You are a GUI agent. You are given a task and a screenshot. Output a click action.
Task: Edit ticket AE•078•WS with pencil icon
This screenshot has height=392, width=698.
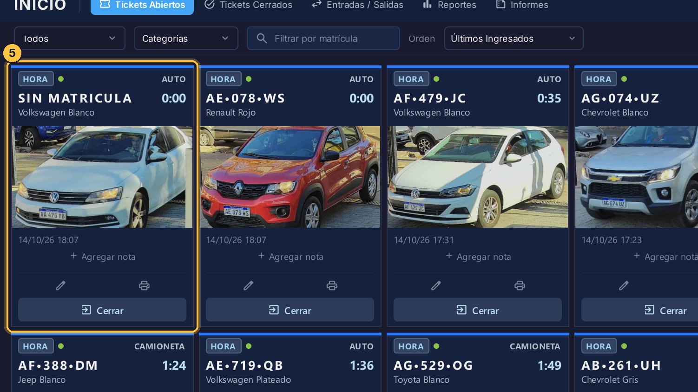pos(248,285)
